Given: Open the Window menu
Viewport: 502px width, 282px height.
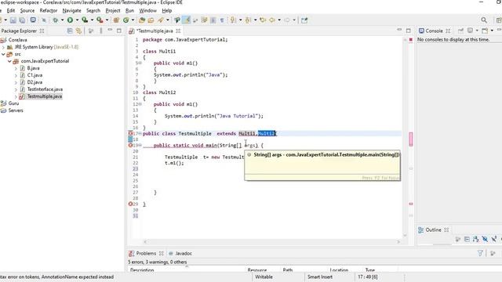Looking at the screenshot, I should pos(148,10).
